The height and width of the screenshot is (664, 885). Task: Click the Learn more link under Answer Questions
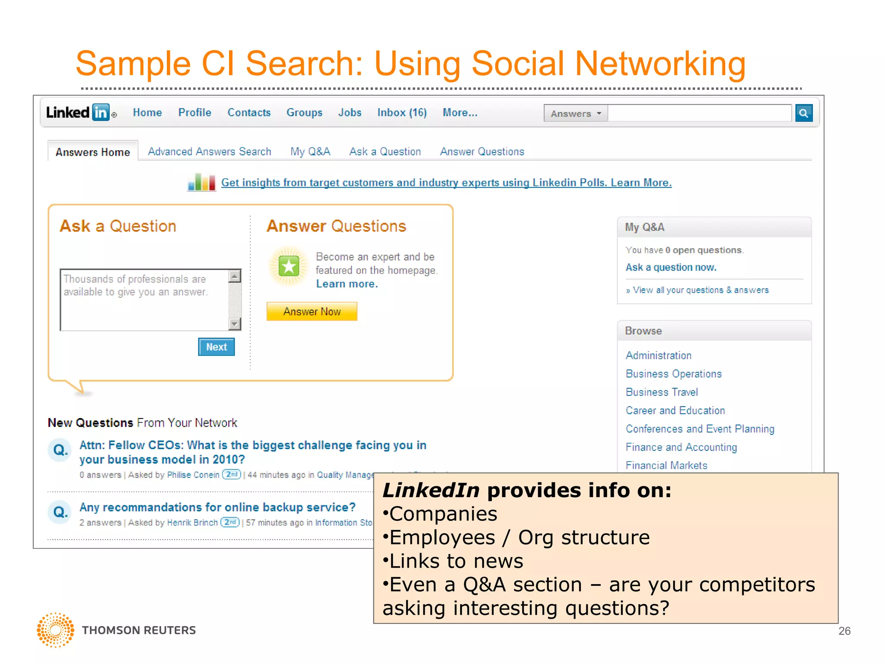pyautogui.click(x=347, y=284)
